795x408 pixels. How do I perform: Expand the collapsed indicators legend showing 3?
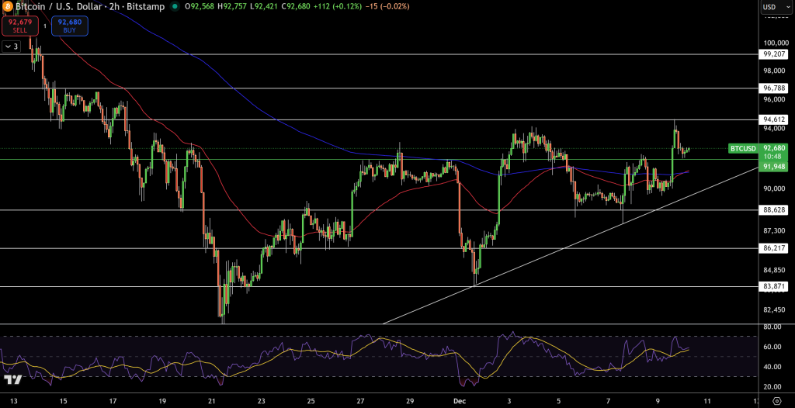tap(11, 47)
